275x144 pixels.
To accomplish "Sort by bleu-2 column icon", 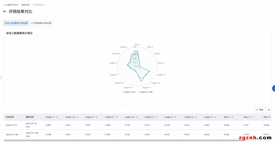I will tap(252, 117).
